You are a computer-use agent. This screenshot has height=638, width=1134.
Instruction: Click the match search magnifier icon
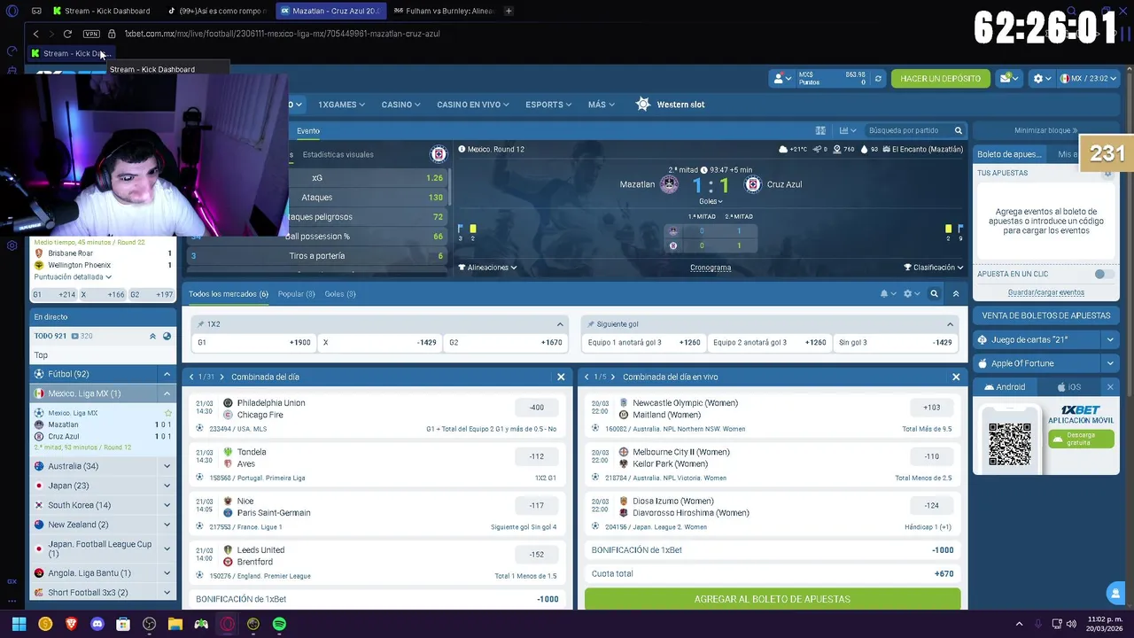[x=958, y=130]
